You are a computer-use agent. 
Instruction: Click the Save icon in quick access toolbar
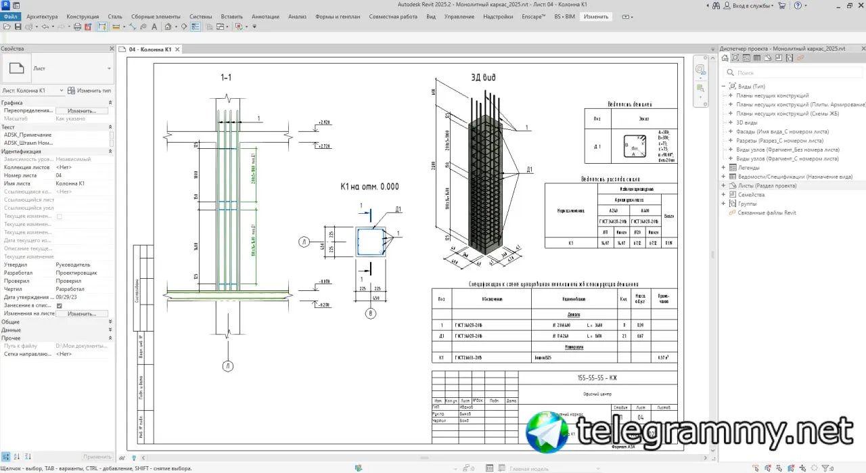coord(18,26)
